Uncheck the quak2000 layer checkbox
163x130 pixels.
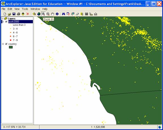click(6, 21)
